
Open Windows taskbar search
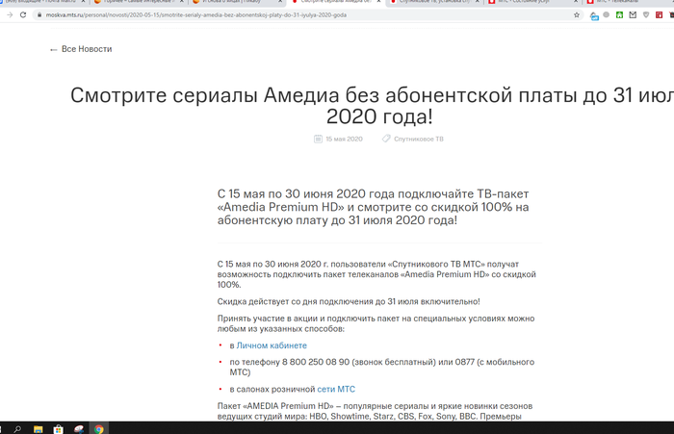(17, 429)
